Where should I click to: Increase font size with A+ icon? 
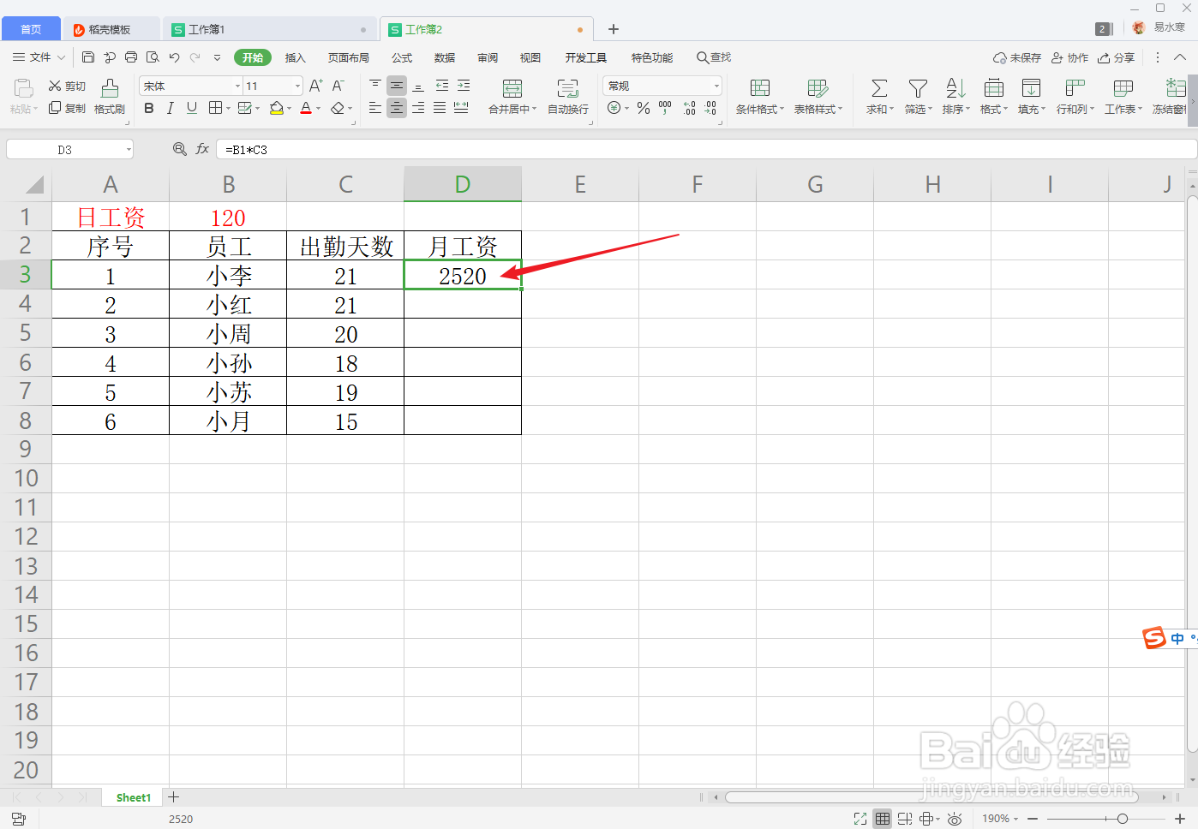315,86
